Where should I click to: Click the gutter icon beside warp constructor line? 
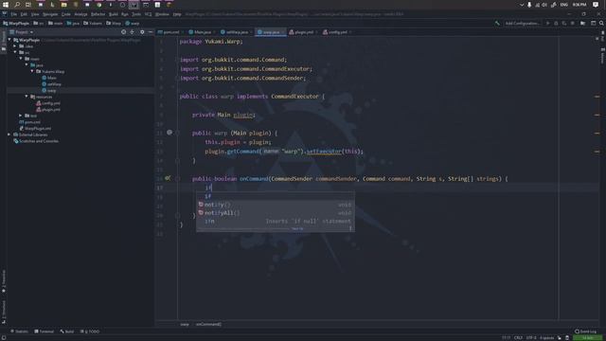click(169, 133)
